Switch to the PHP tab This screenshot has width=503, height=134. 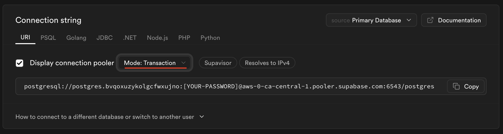pyautogui.click(x=184, y=38)
